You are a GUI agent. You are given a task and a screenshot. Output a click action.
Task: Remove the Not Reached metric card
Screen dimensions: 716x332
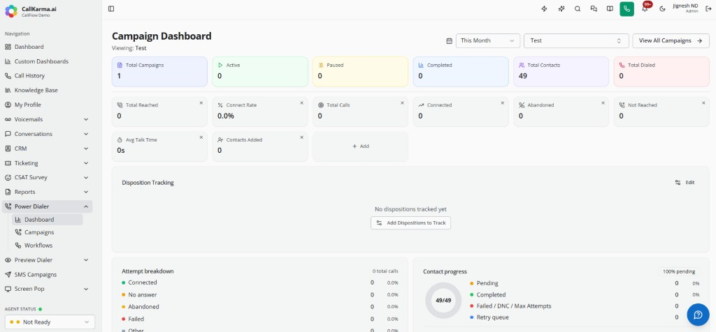click(703, 103)
